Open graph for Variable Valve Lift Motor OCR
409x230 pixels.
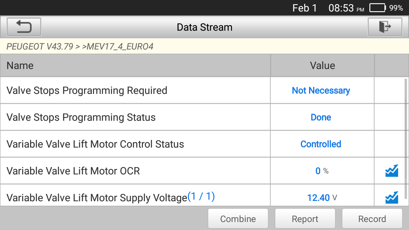click(391, 171)
